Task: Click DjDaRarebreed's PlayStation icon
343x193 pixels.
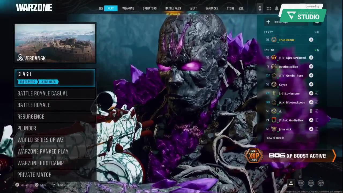Action: (x=311, y=58)
